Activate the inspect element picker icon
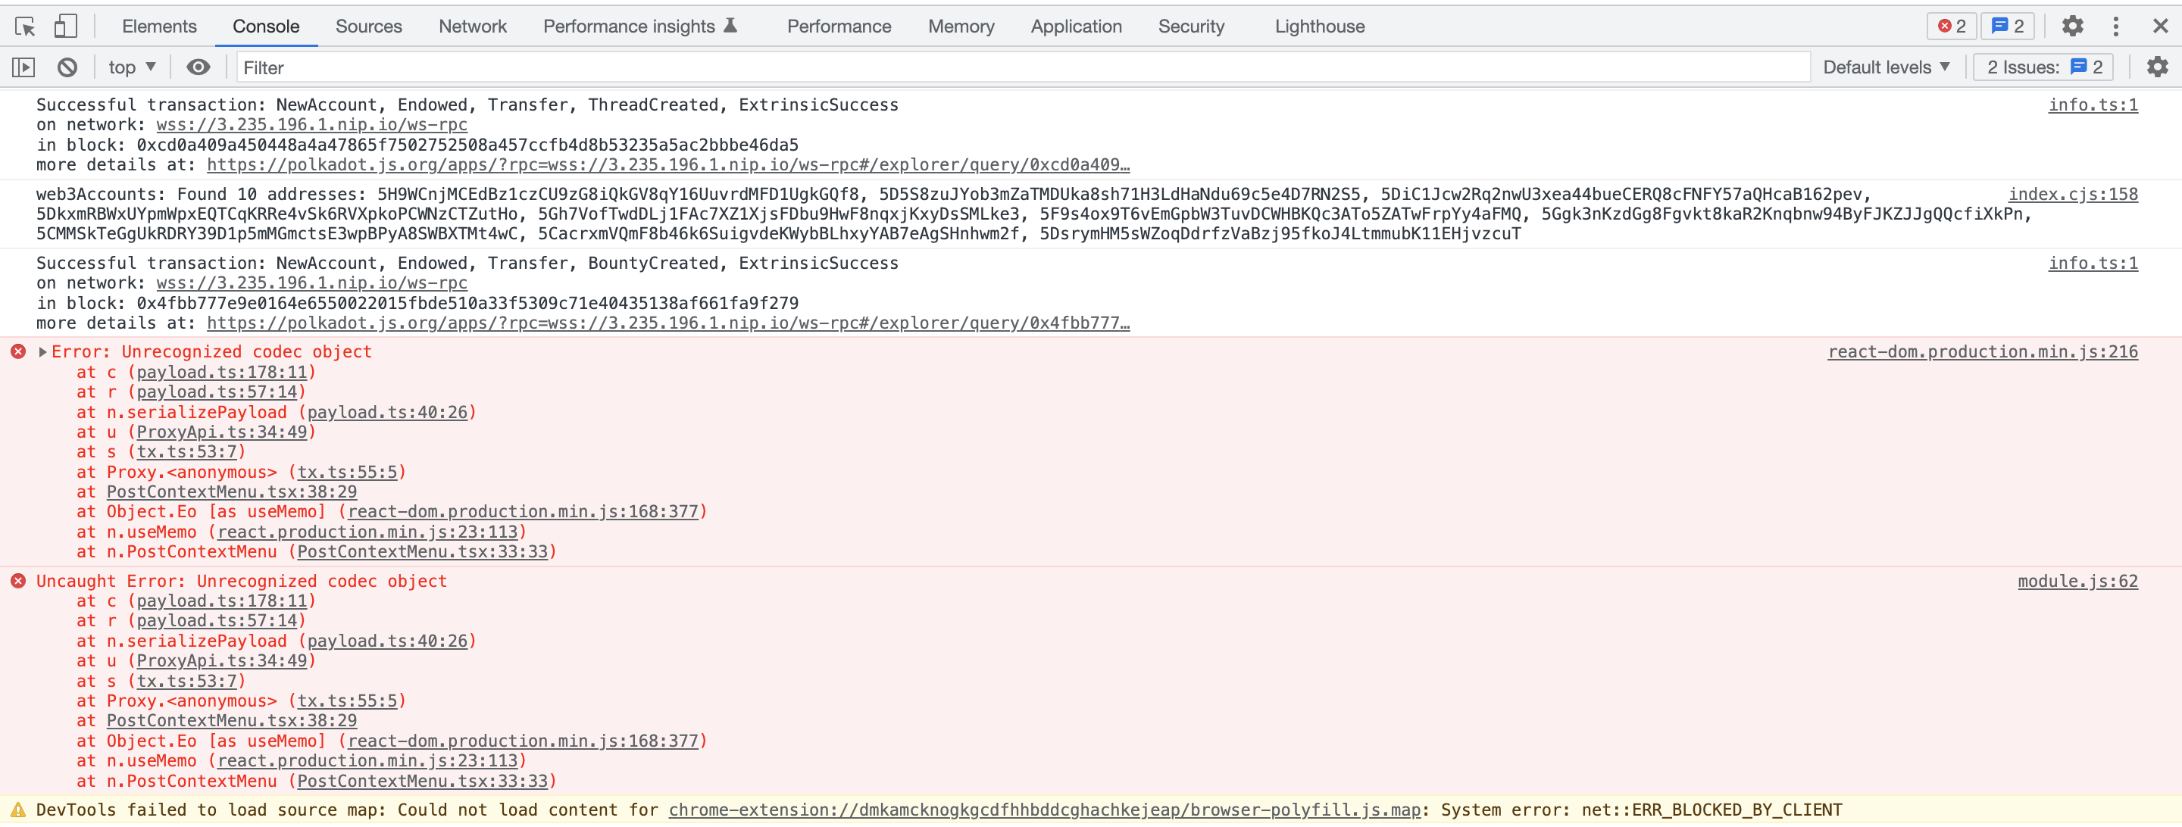The height and width of the screenshot is (827, 2182). 26,27
